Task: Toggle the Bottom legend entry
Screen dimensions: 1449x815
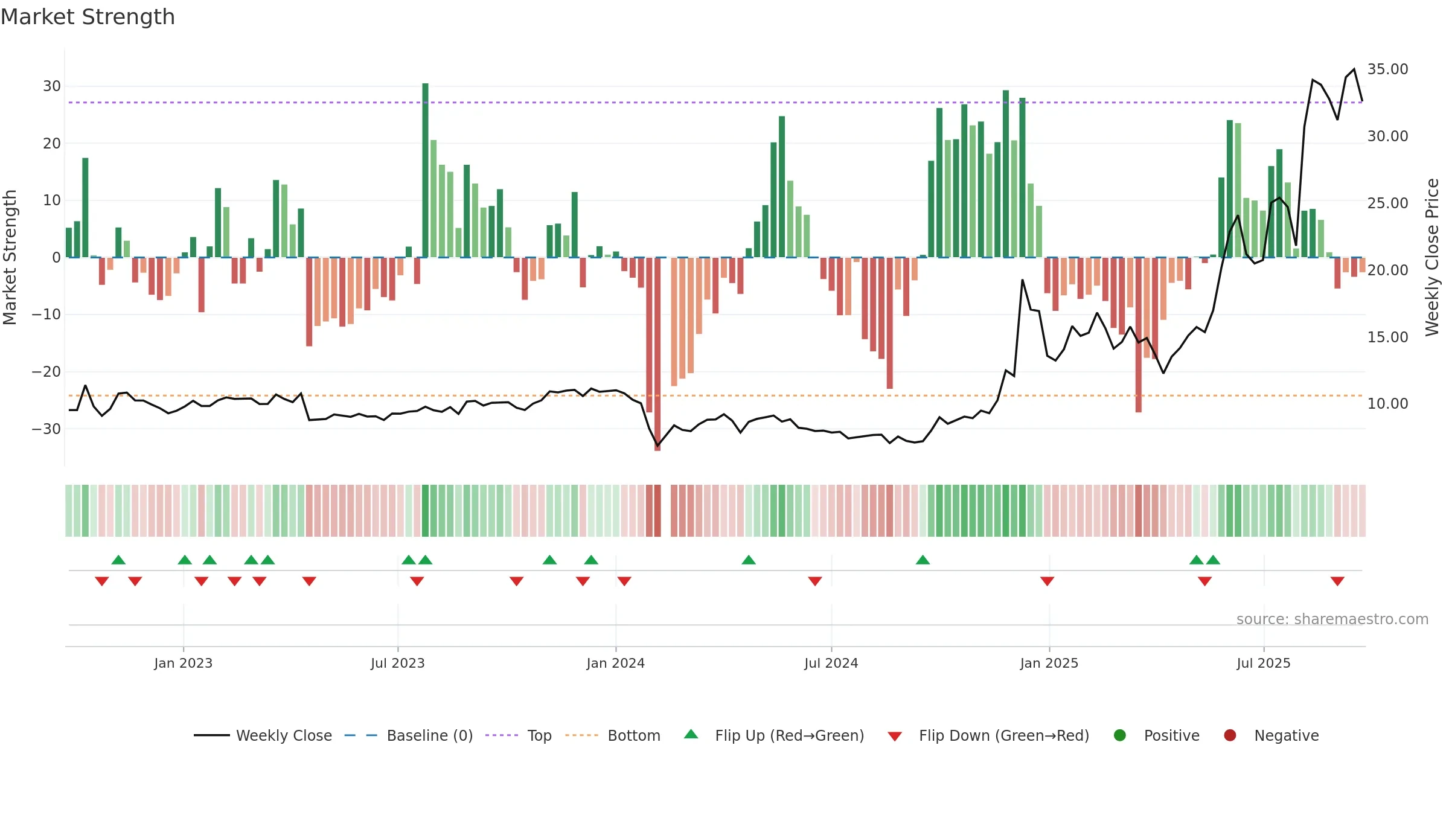Action: click(x=613, y=735)
